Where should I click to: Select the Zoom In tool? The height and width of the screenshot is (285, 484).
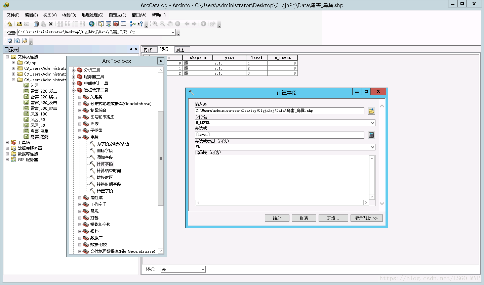coord(155,24)
